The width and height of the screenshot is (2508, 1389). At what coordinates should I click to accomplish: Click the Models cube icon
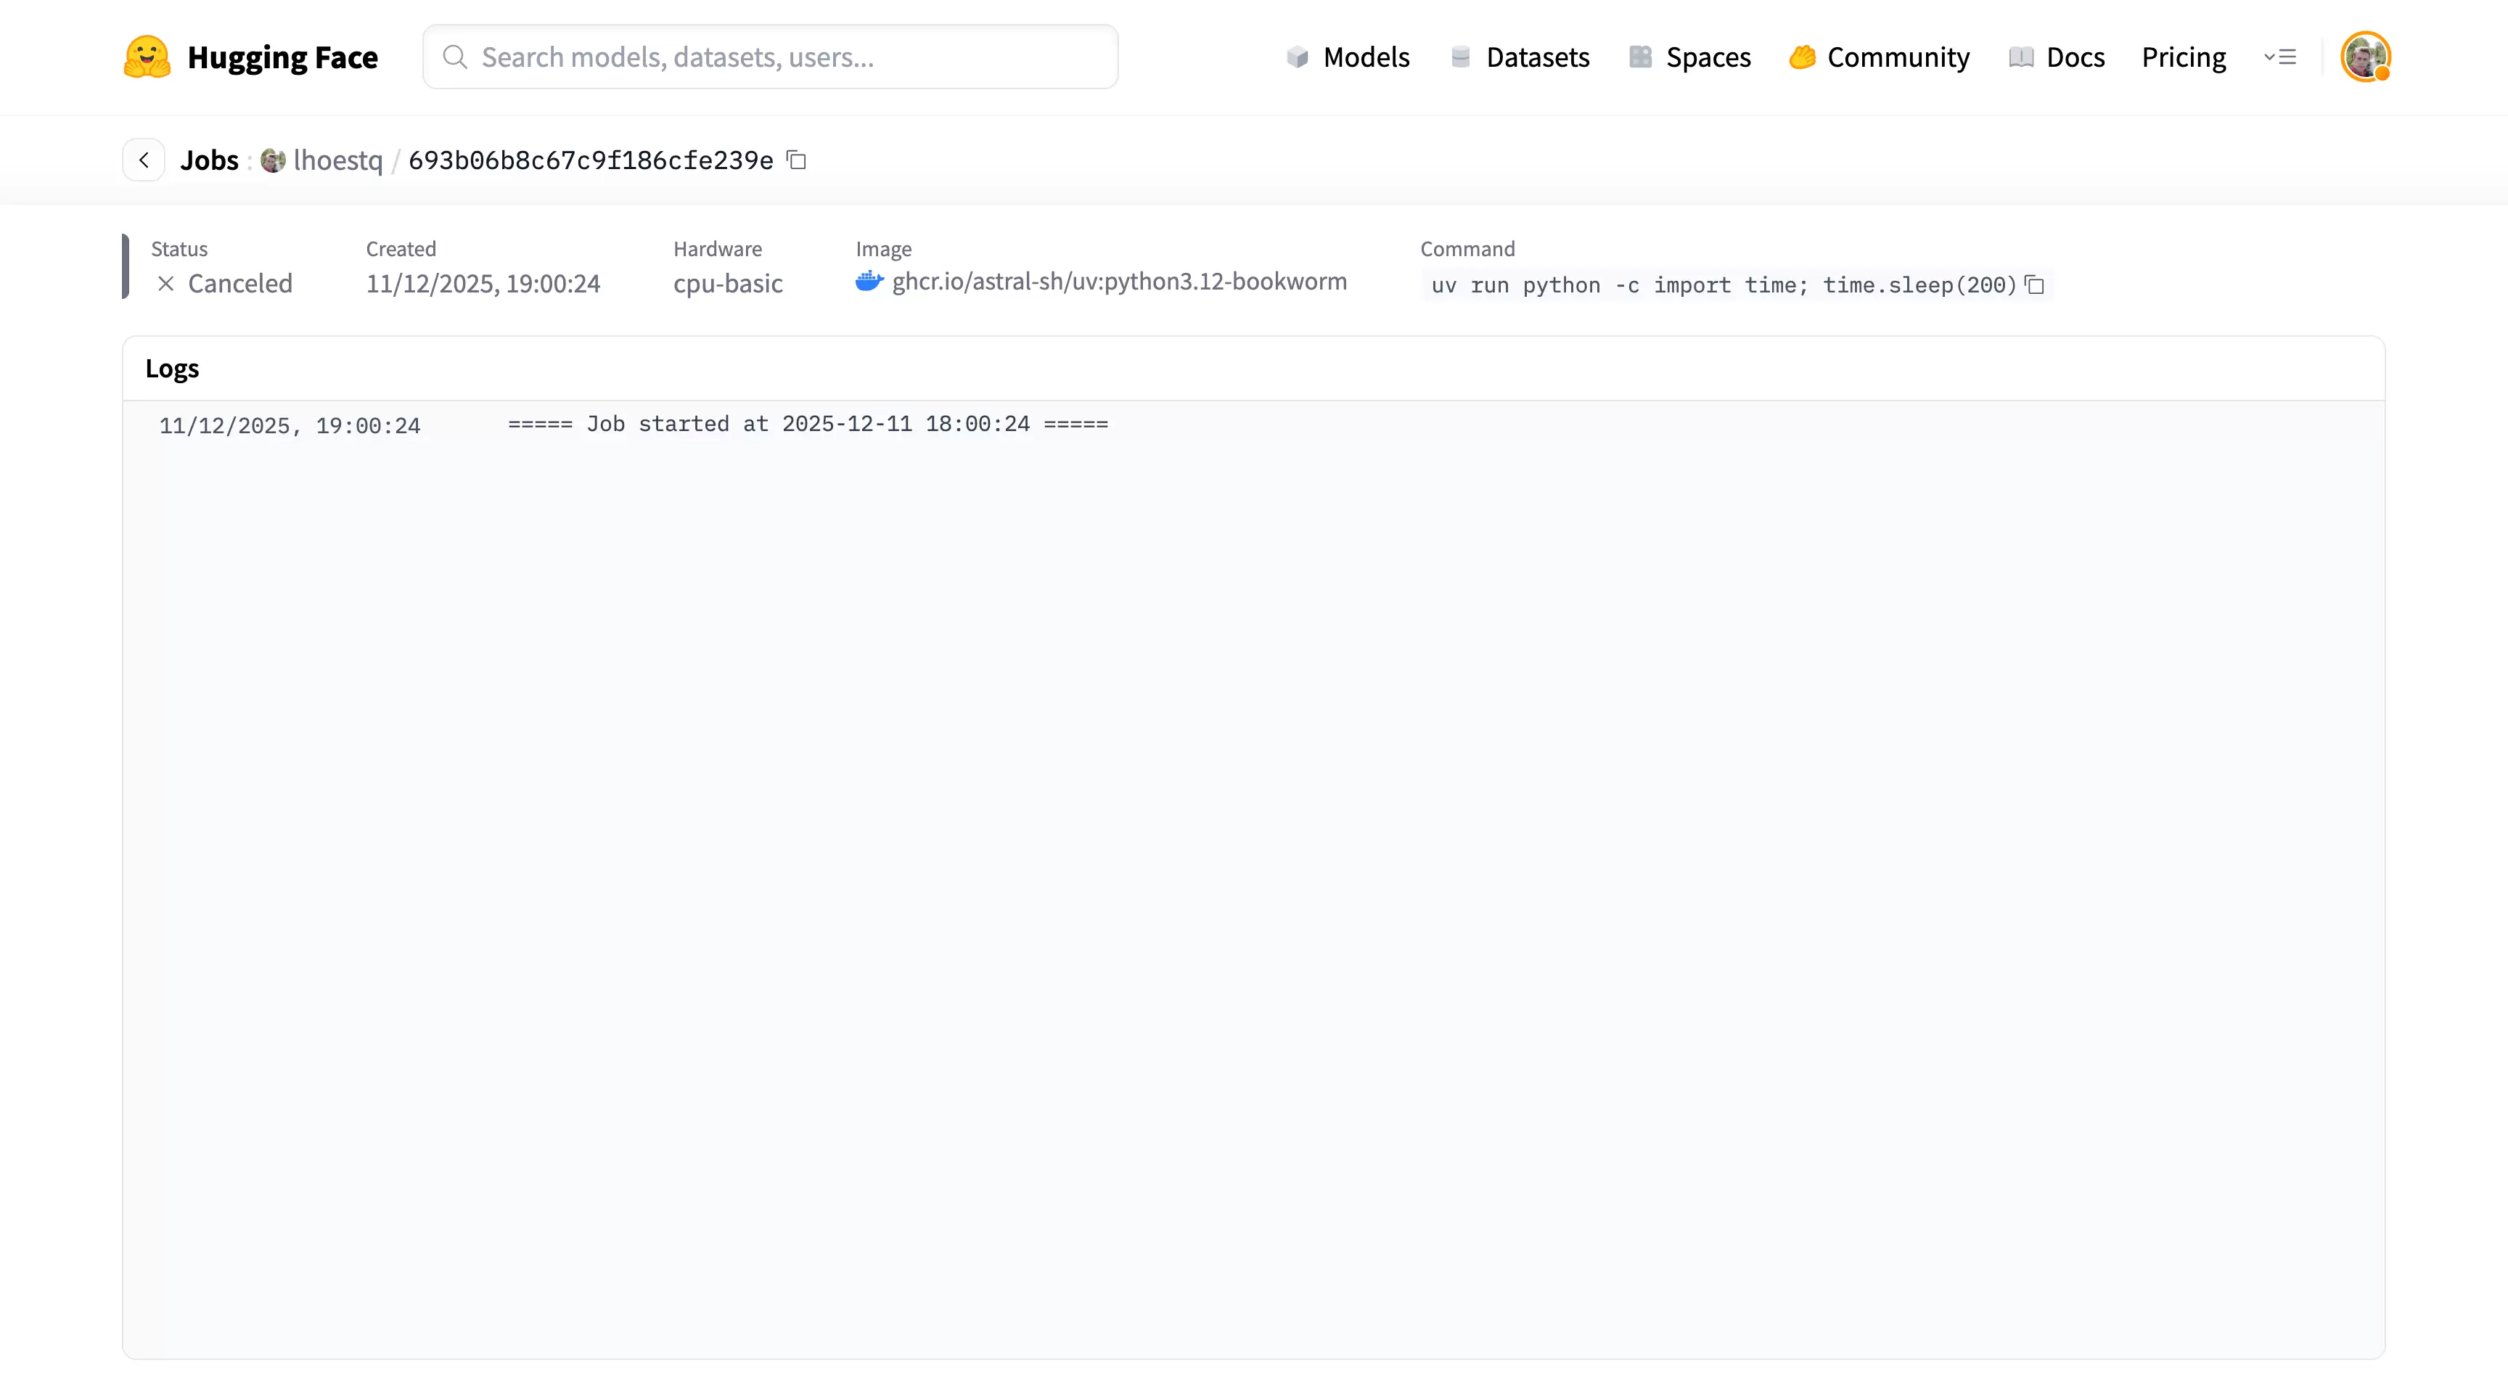coord(1297,57)
